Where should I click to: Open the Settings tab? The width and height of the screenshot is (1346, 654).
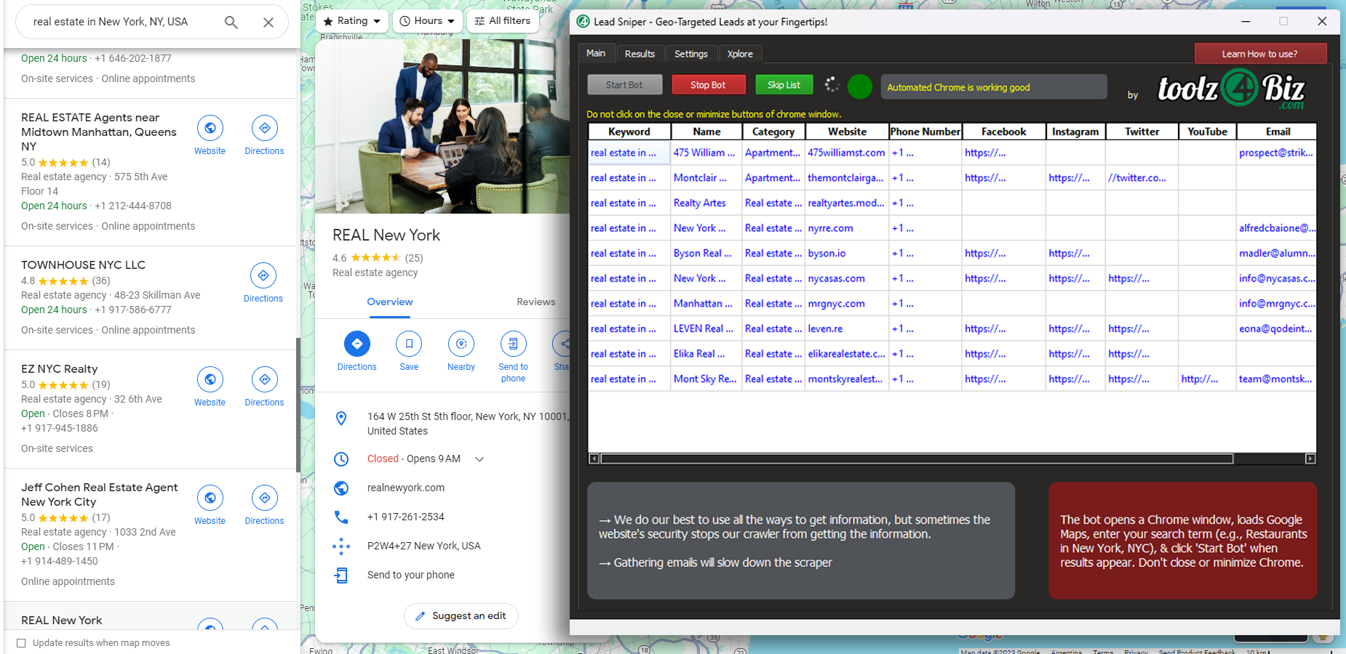click(690, 54)
